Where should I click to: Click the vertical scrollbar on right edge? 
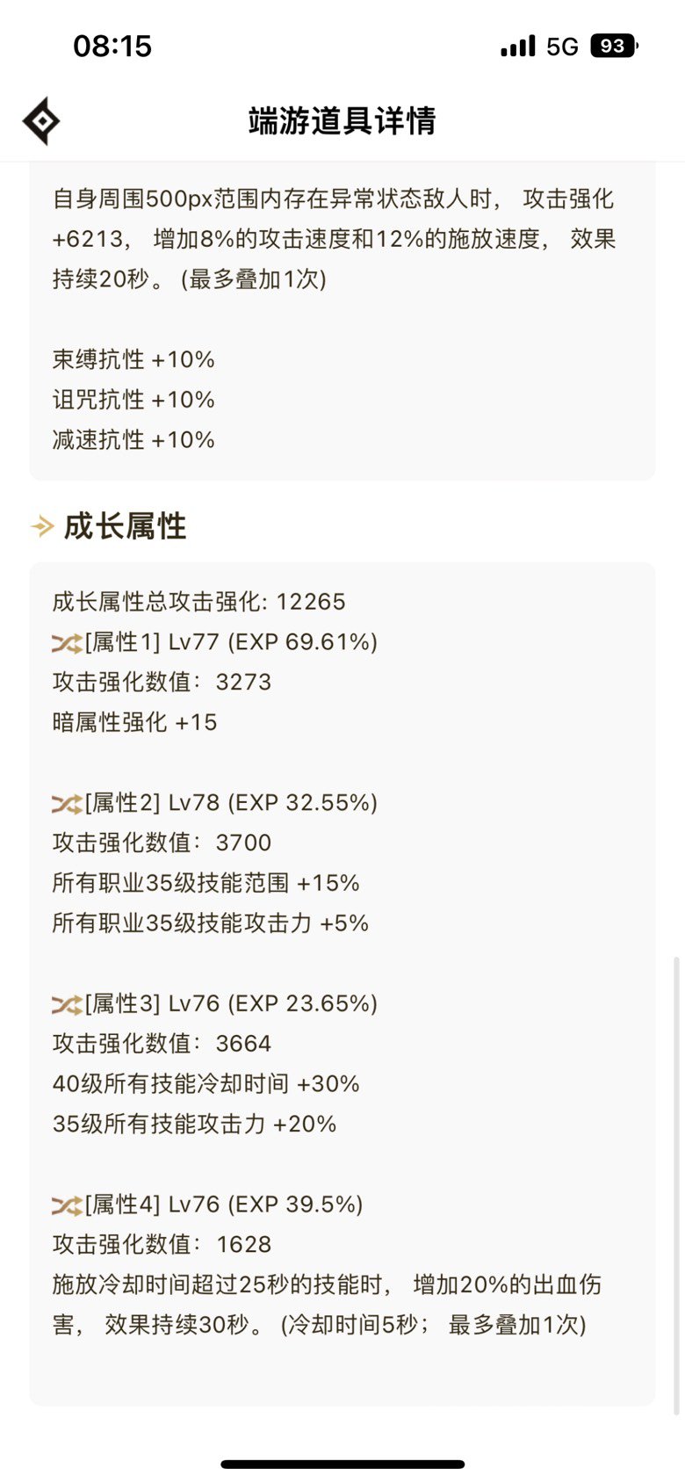point(676,1186)
